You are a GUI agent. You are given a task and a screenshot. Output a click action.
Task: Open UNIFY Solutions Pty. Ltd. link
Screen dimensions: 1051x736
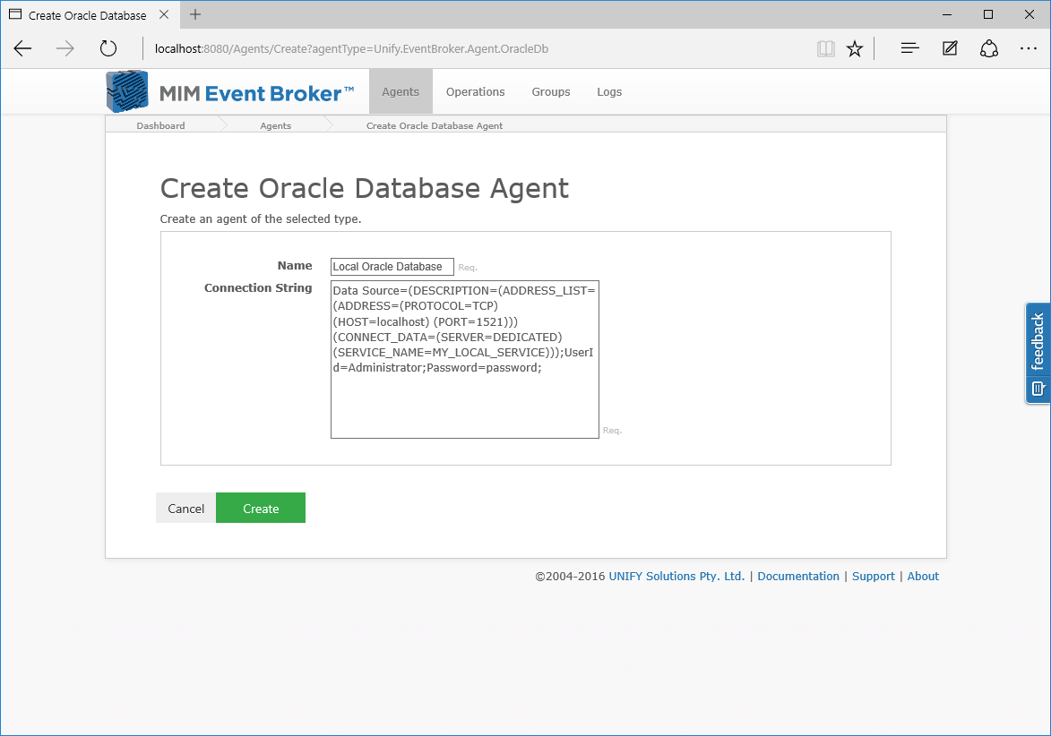pos(676,576)
